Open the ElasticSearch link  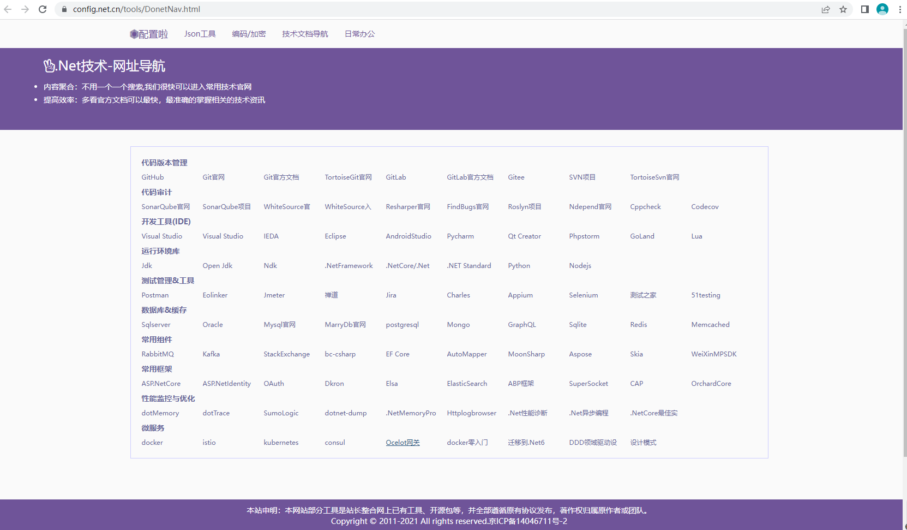(x=467, y=384)
